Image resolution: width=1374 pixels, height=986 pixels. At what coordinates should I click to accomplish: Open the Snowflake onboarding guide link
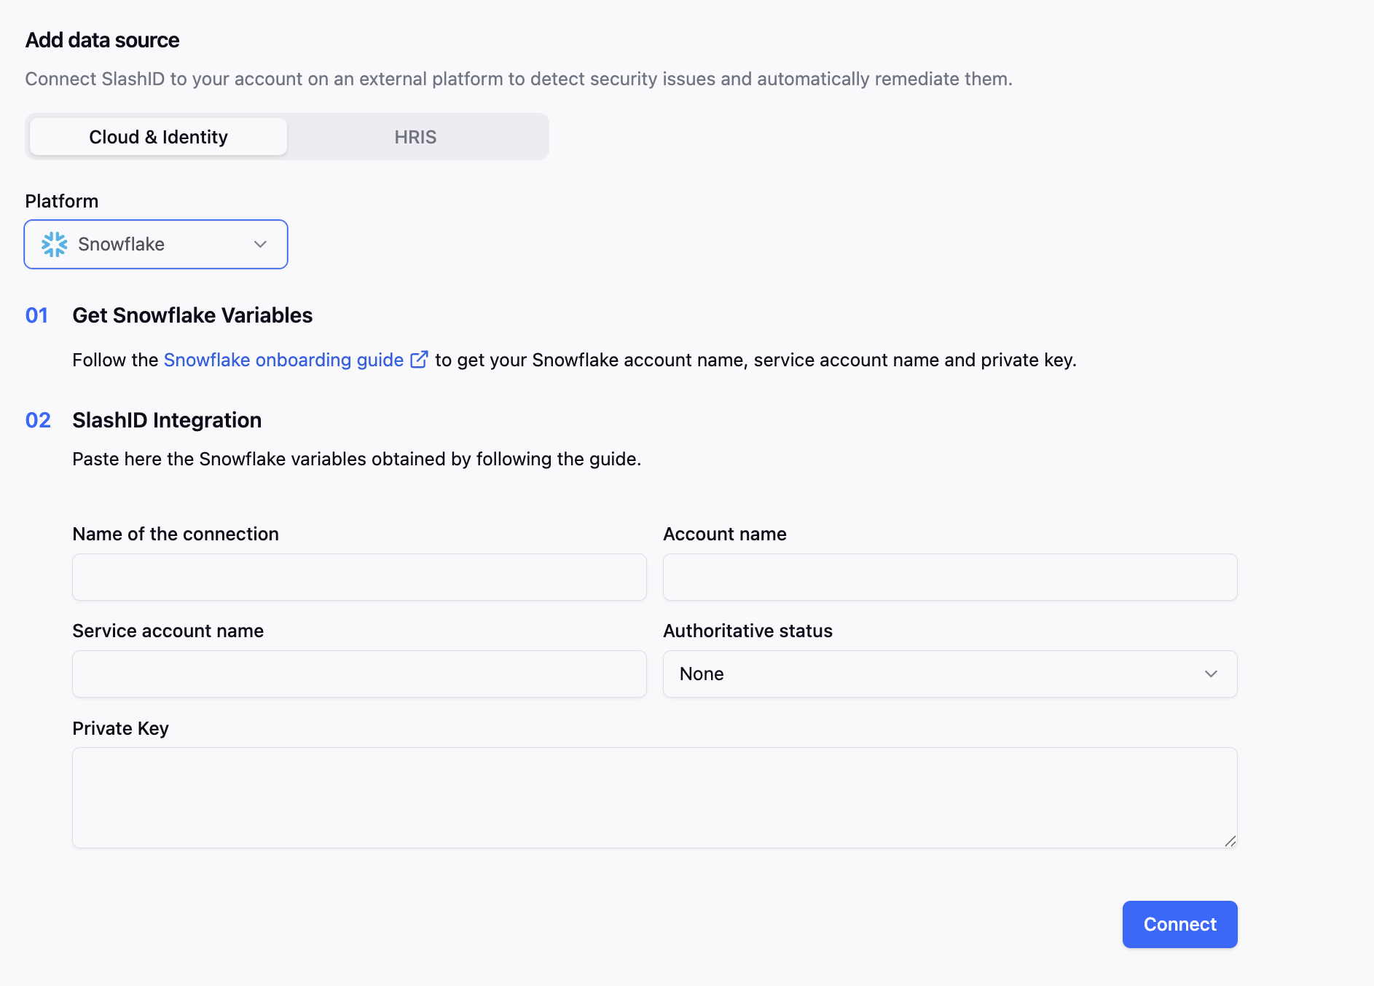(x=283, y=359)
